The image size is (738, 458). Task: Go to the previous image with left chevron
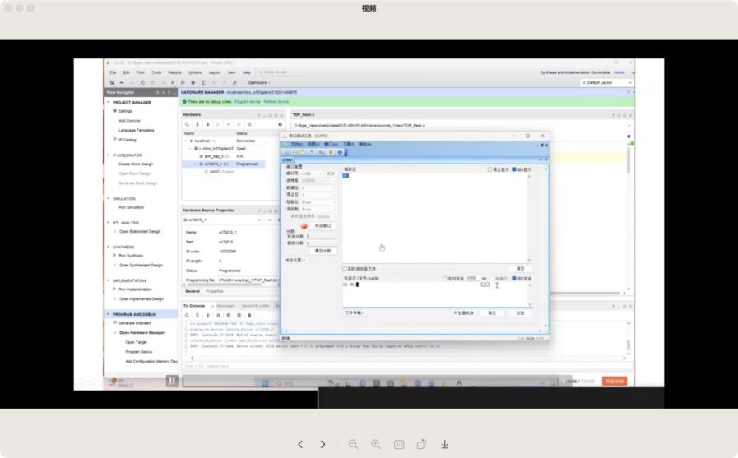[300, 444]
